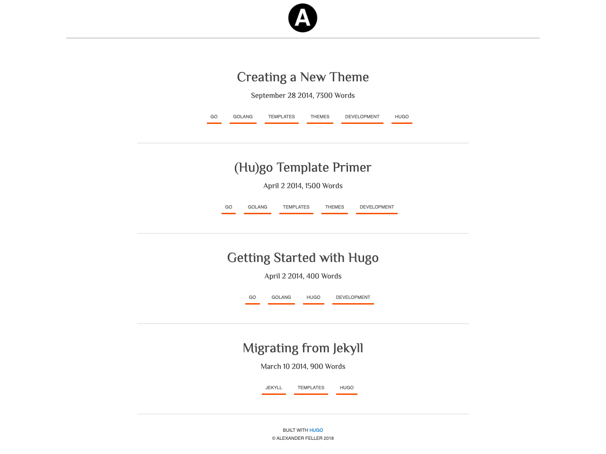Select GO tag under (Hu)go Template Primer
606x454 pixels.
point(229,207)
